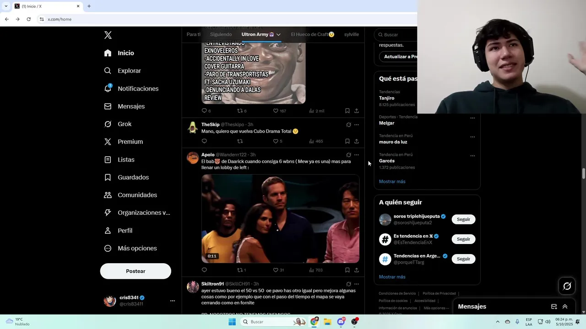
Task: Switch to the sylville tab
Action: click(x=352, y=34)
